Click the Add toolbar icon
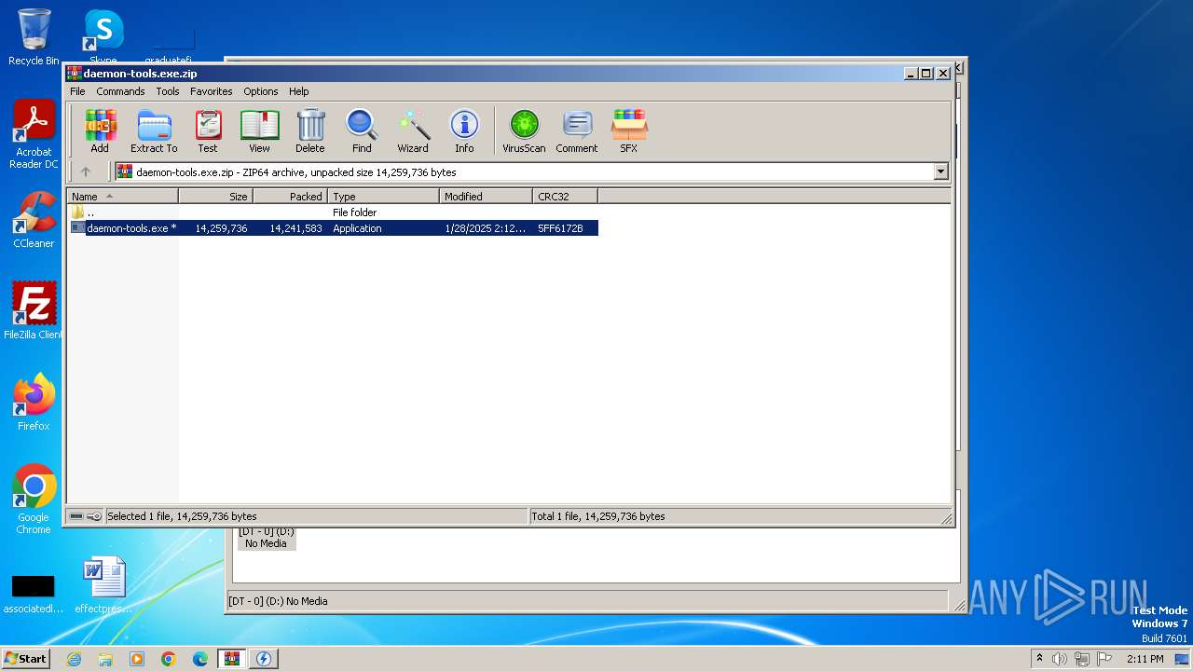This screenshot has width=1193, height=671. coord(100,130)
